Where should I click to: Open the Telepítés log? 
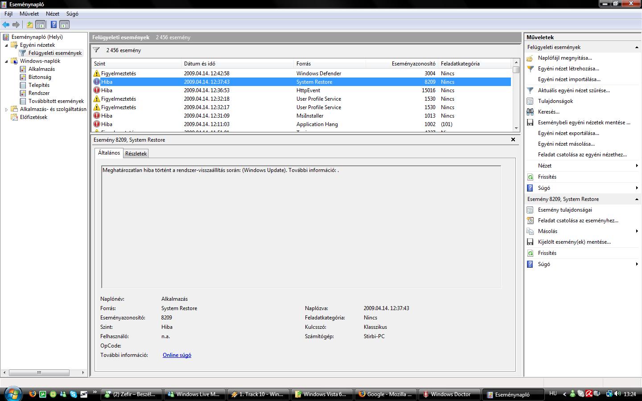click(x=39, y=85)
